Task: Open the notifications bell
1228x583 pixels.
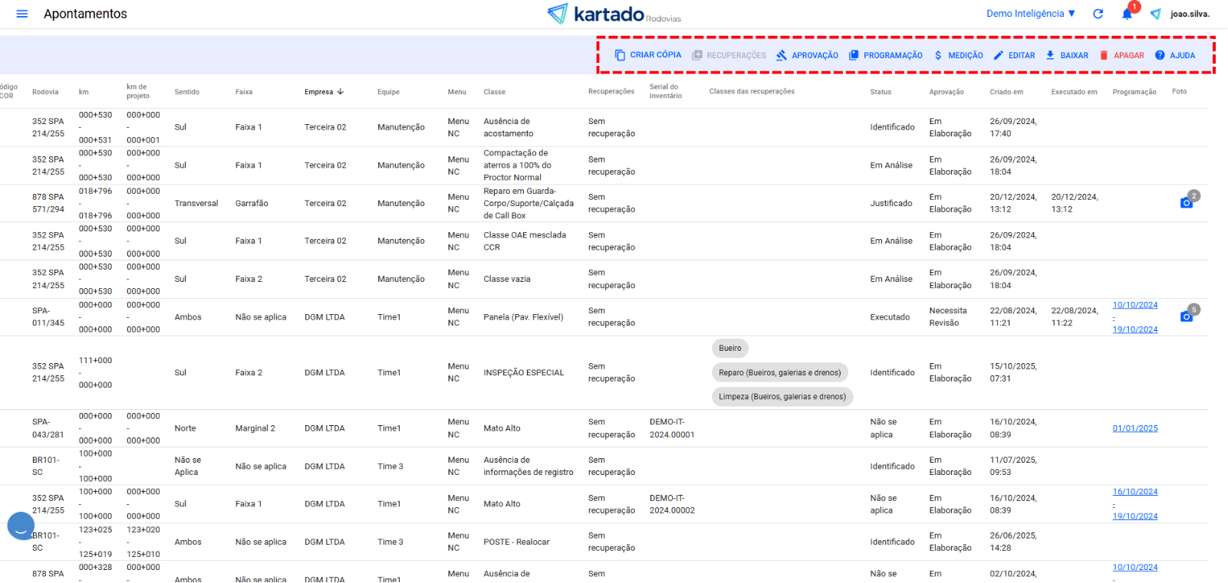Action: (x=1127, y=14)
